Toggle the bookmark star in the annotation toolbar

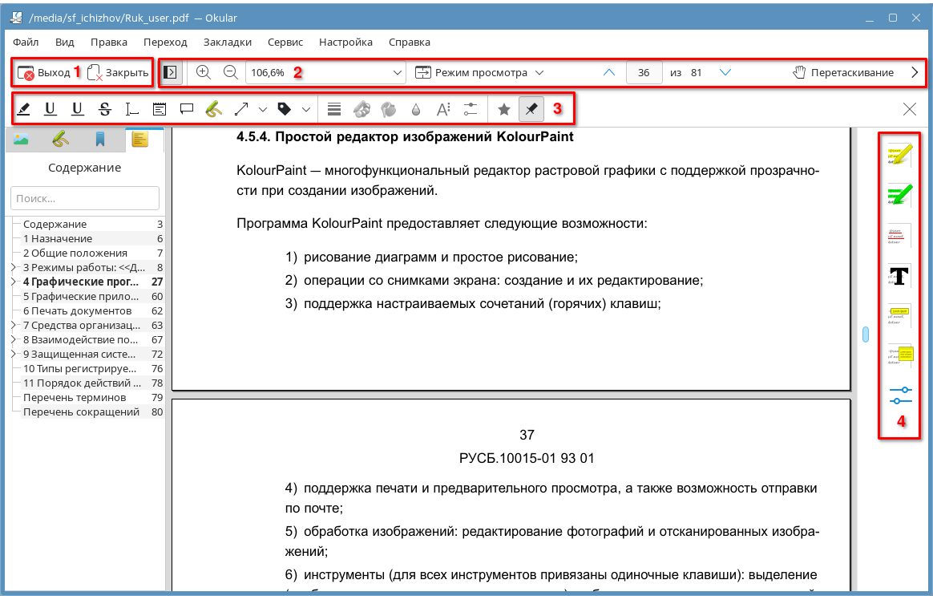(503, 109)
